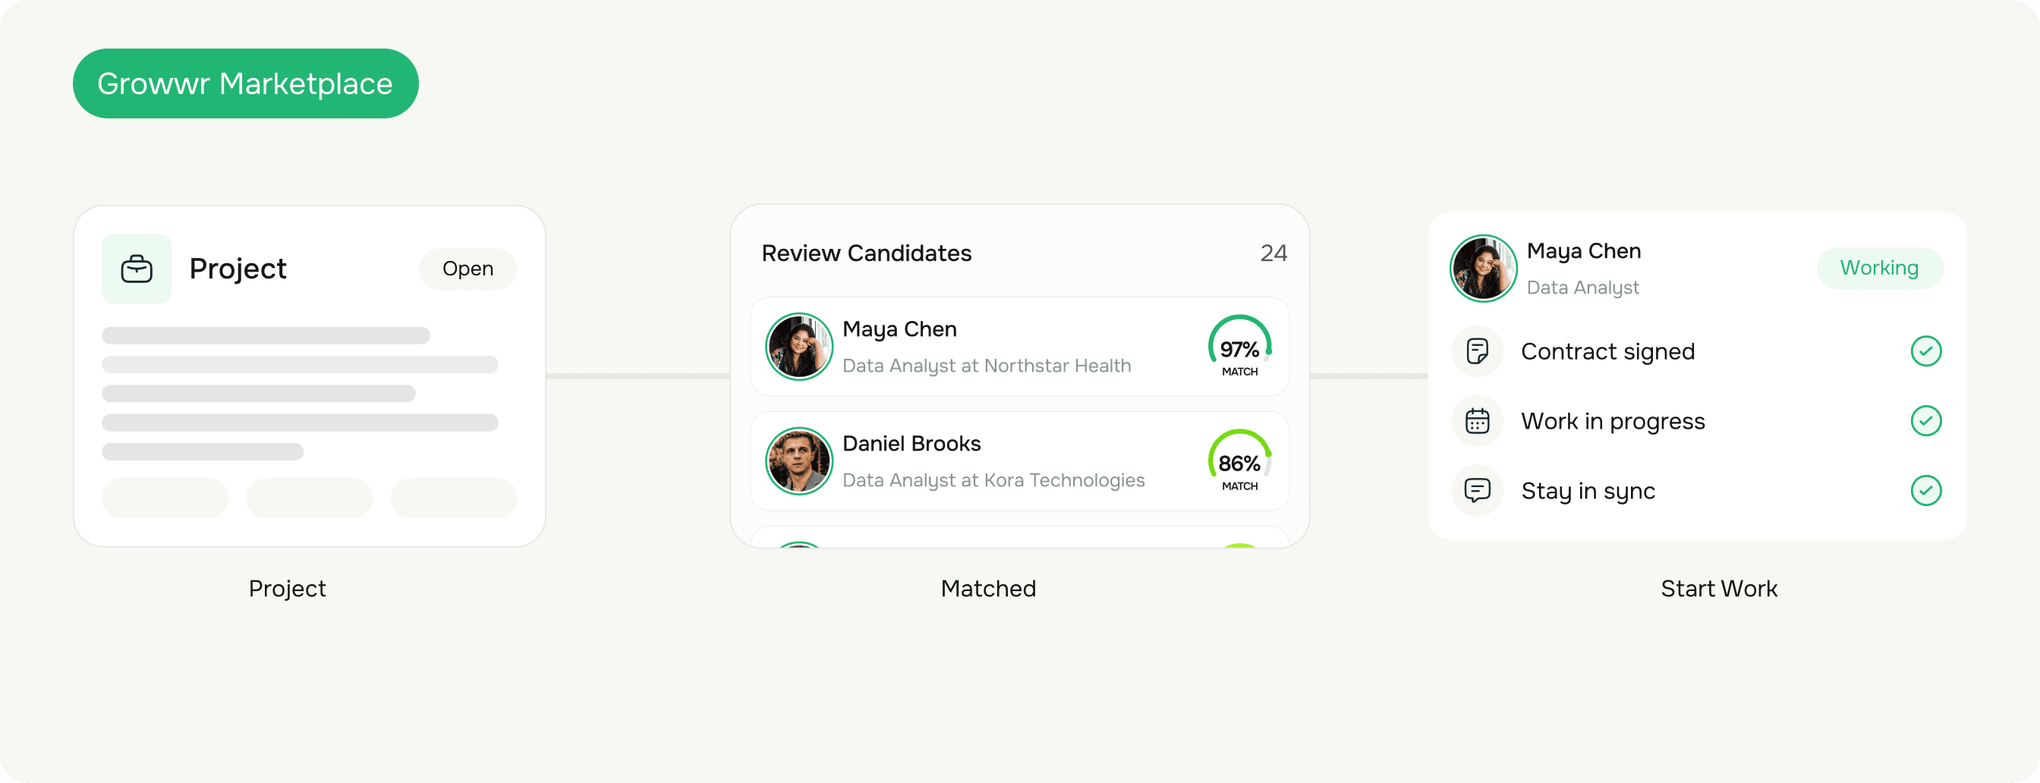The width and height of the screenshot is (2040, 783).
Task: Click the Open status badge
Action: tap(467, 269)
